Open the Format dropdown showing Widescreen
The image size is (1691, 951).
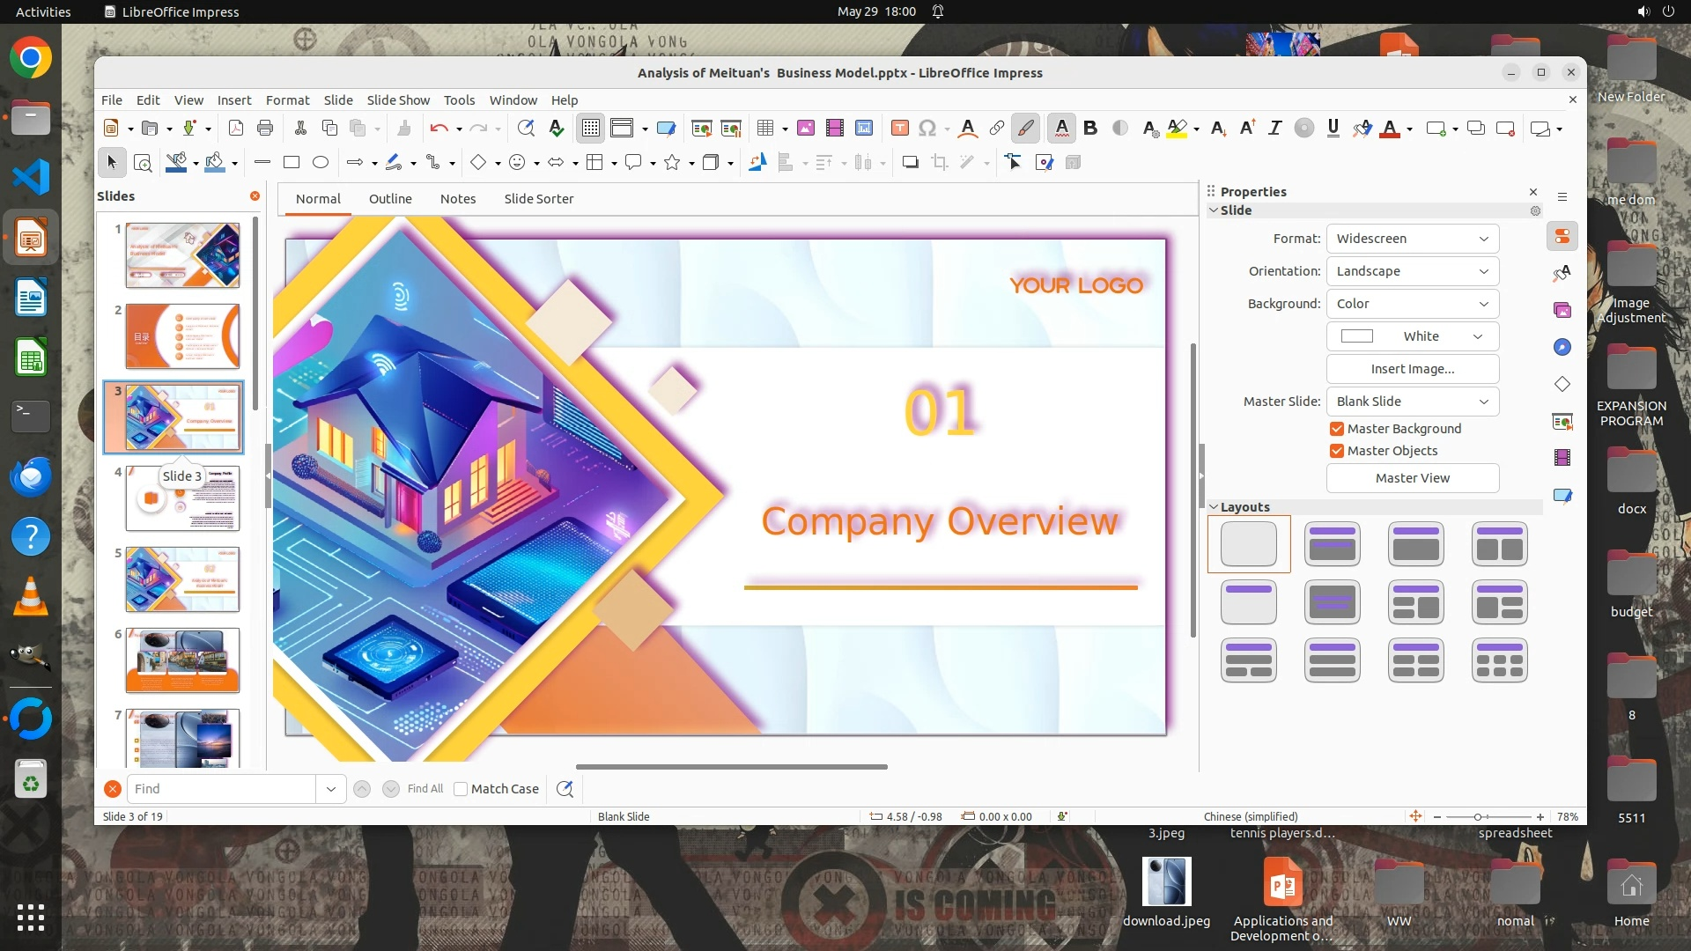point(1412,239)
